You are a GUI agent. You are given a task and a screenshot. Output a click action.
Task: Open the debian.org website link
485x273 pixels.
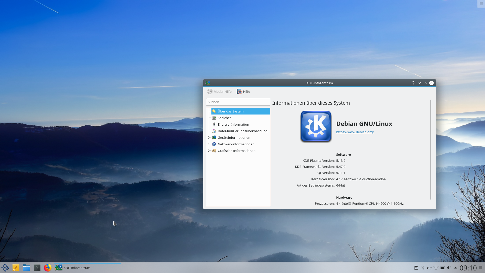click(355, 132)
